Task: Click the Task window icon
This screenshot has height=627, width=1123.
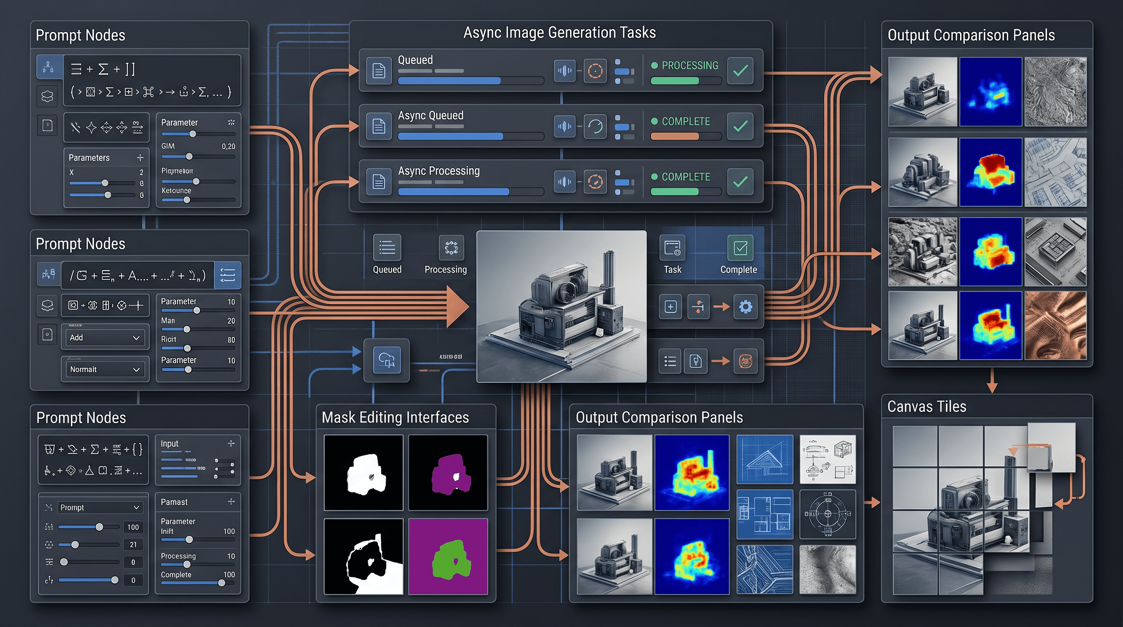Action: (x=672, y=248)
